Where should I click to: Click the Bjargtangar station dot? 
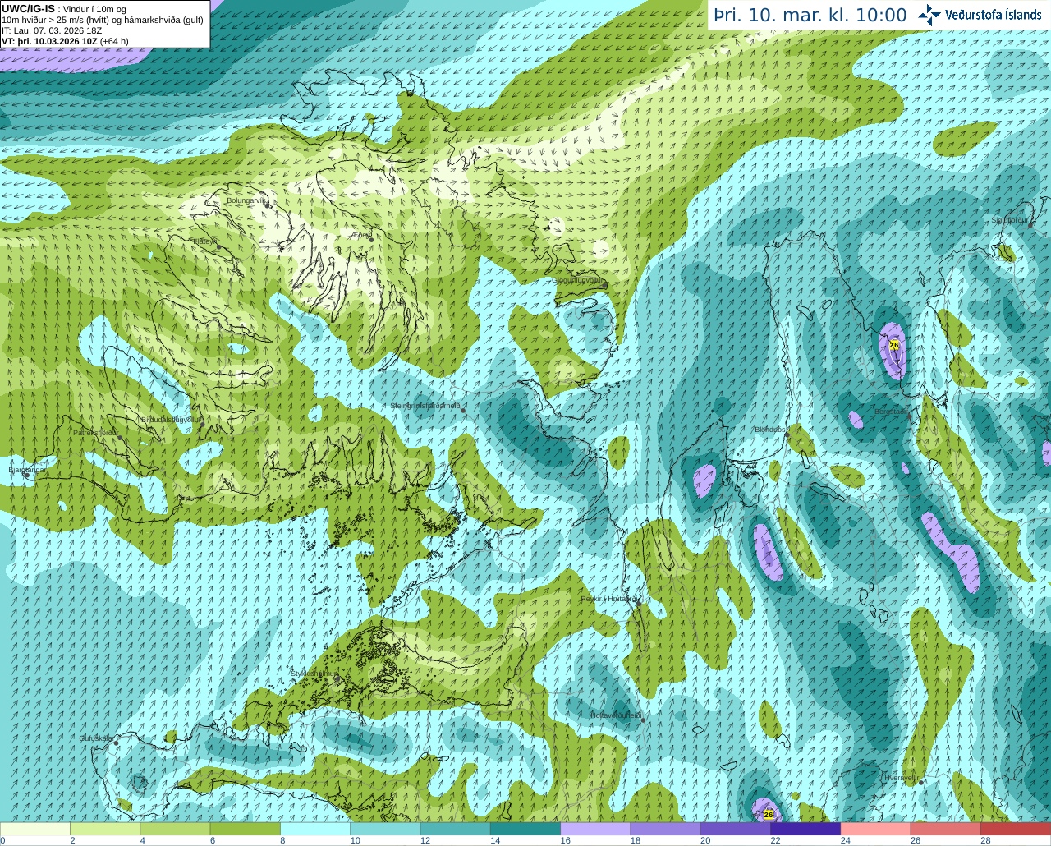[x=26, y=476]
